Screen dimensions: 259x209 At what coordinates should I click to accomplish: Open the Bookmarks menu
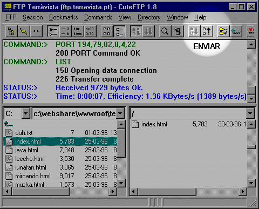click(x=64, y=17)
